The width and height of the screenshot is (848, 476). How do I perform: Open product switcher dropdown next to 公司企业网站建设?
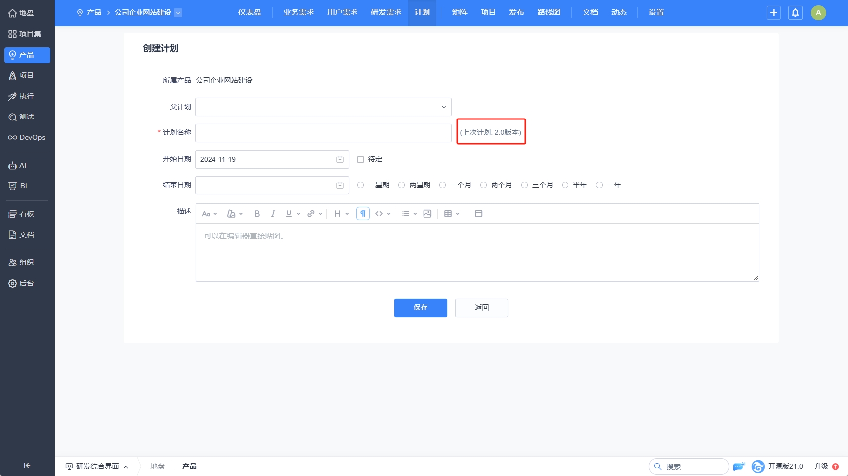178,13
